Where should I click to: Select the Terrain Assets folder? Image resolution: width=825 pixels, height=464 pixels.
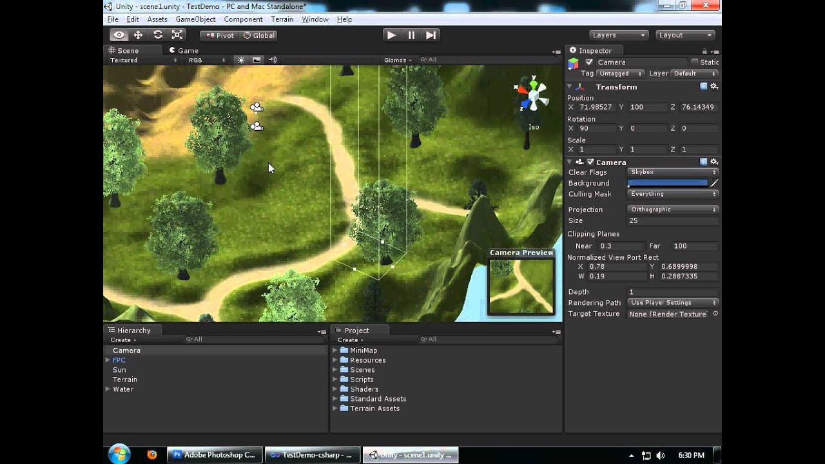[374, 409]
